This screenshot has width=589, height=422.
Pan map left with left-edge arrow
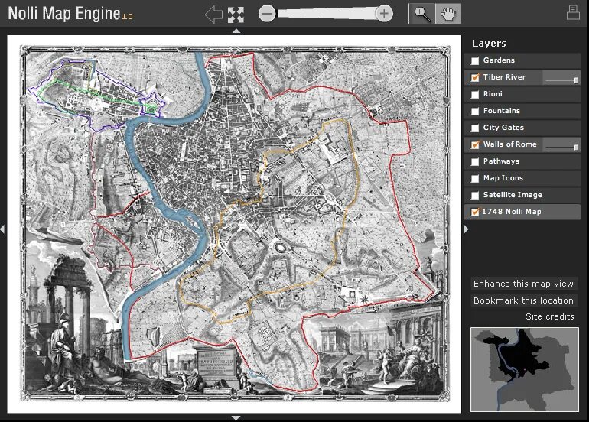click(x=2, y=229)
